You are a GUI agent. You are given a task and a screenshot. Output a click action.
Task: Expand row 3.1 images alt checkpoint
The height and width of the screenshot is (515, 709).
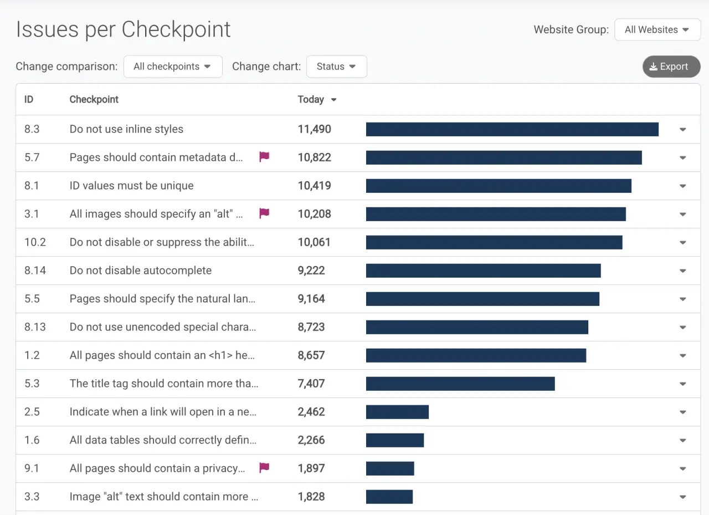pos(682,214)
